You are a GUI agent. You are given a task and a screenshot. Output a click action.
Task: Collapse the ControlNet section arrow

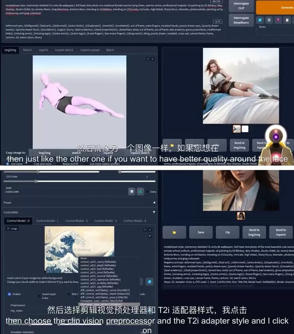coord(154,212)
